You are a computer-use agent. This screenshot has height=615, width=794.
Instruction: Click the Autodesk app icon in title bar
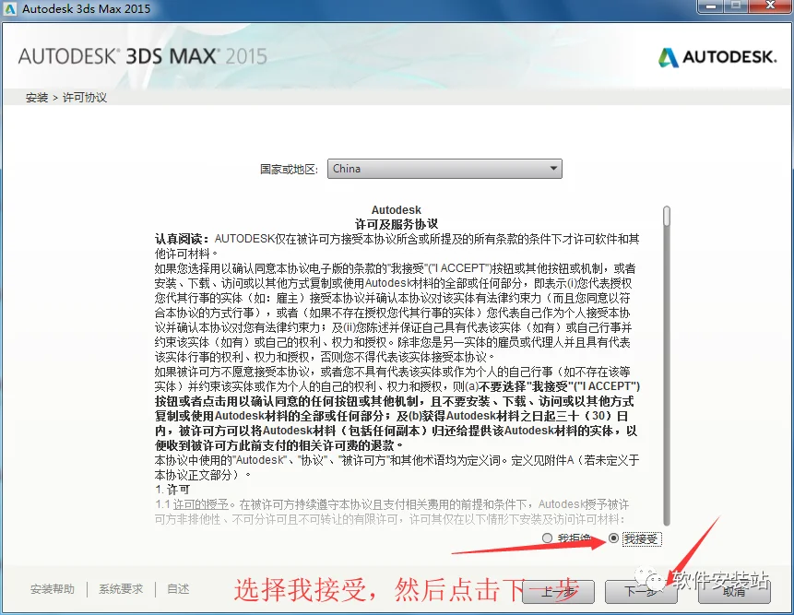click(x=9, y=8)
